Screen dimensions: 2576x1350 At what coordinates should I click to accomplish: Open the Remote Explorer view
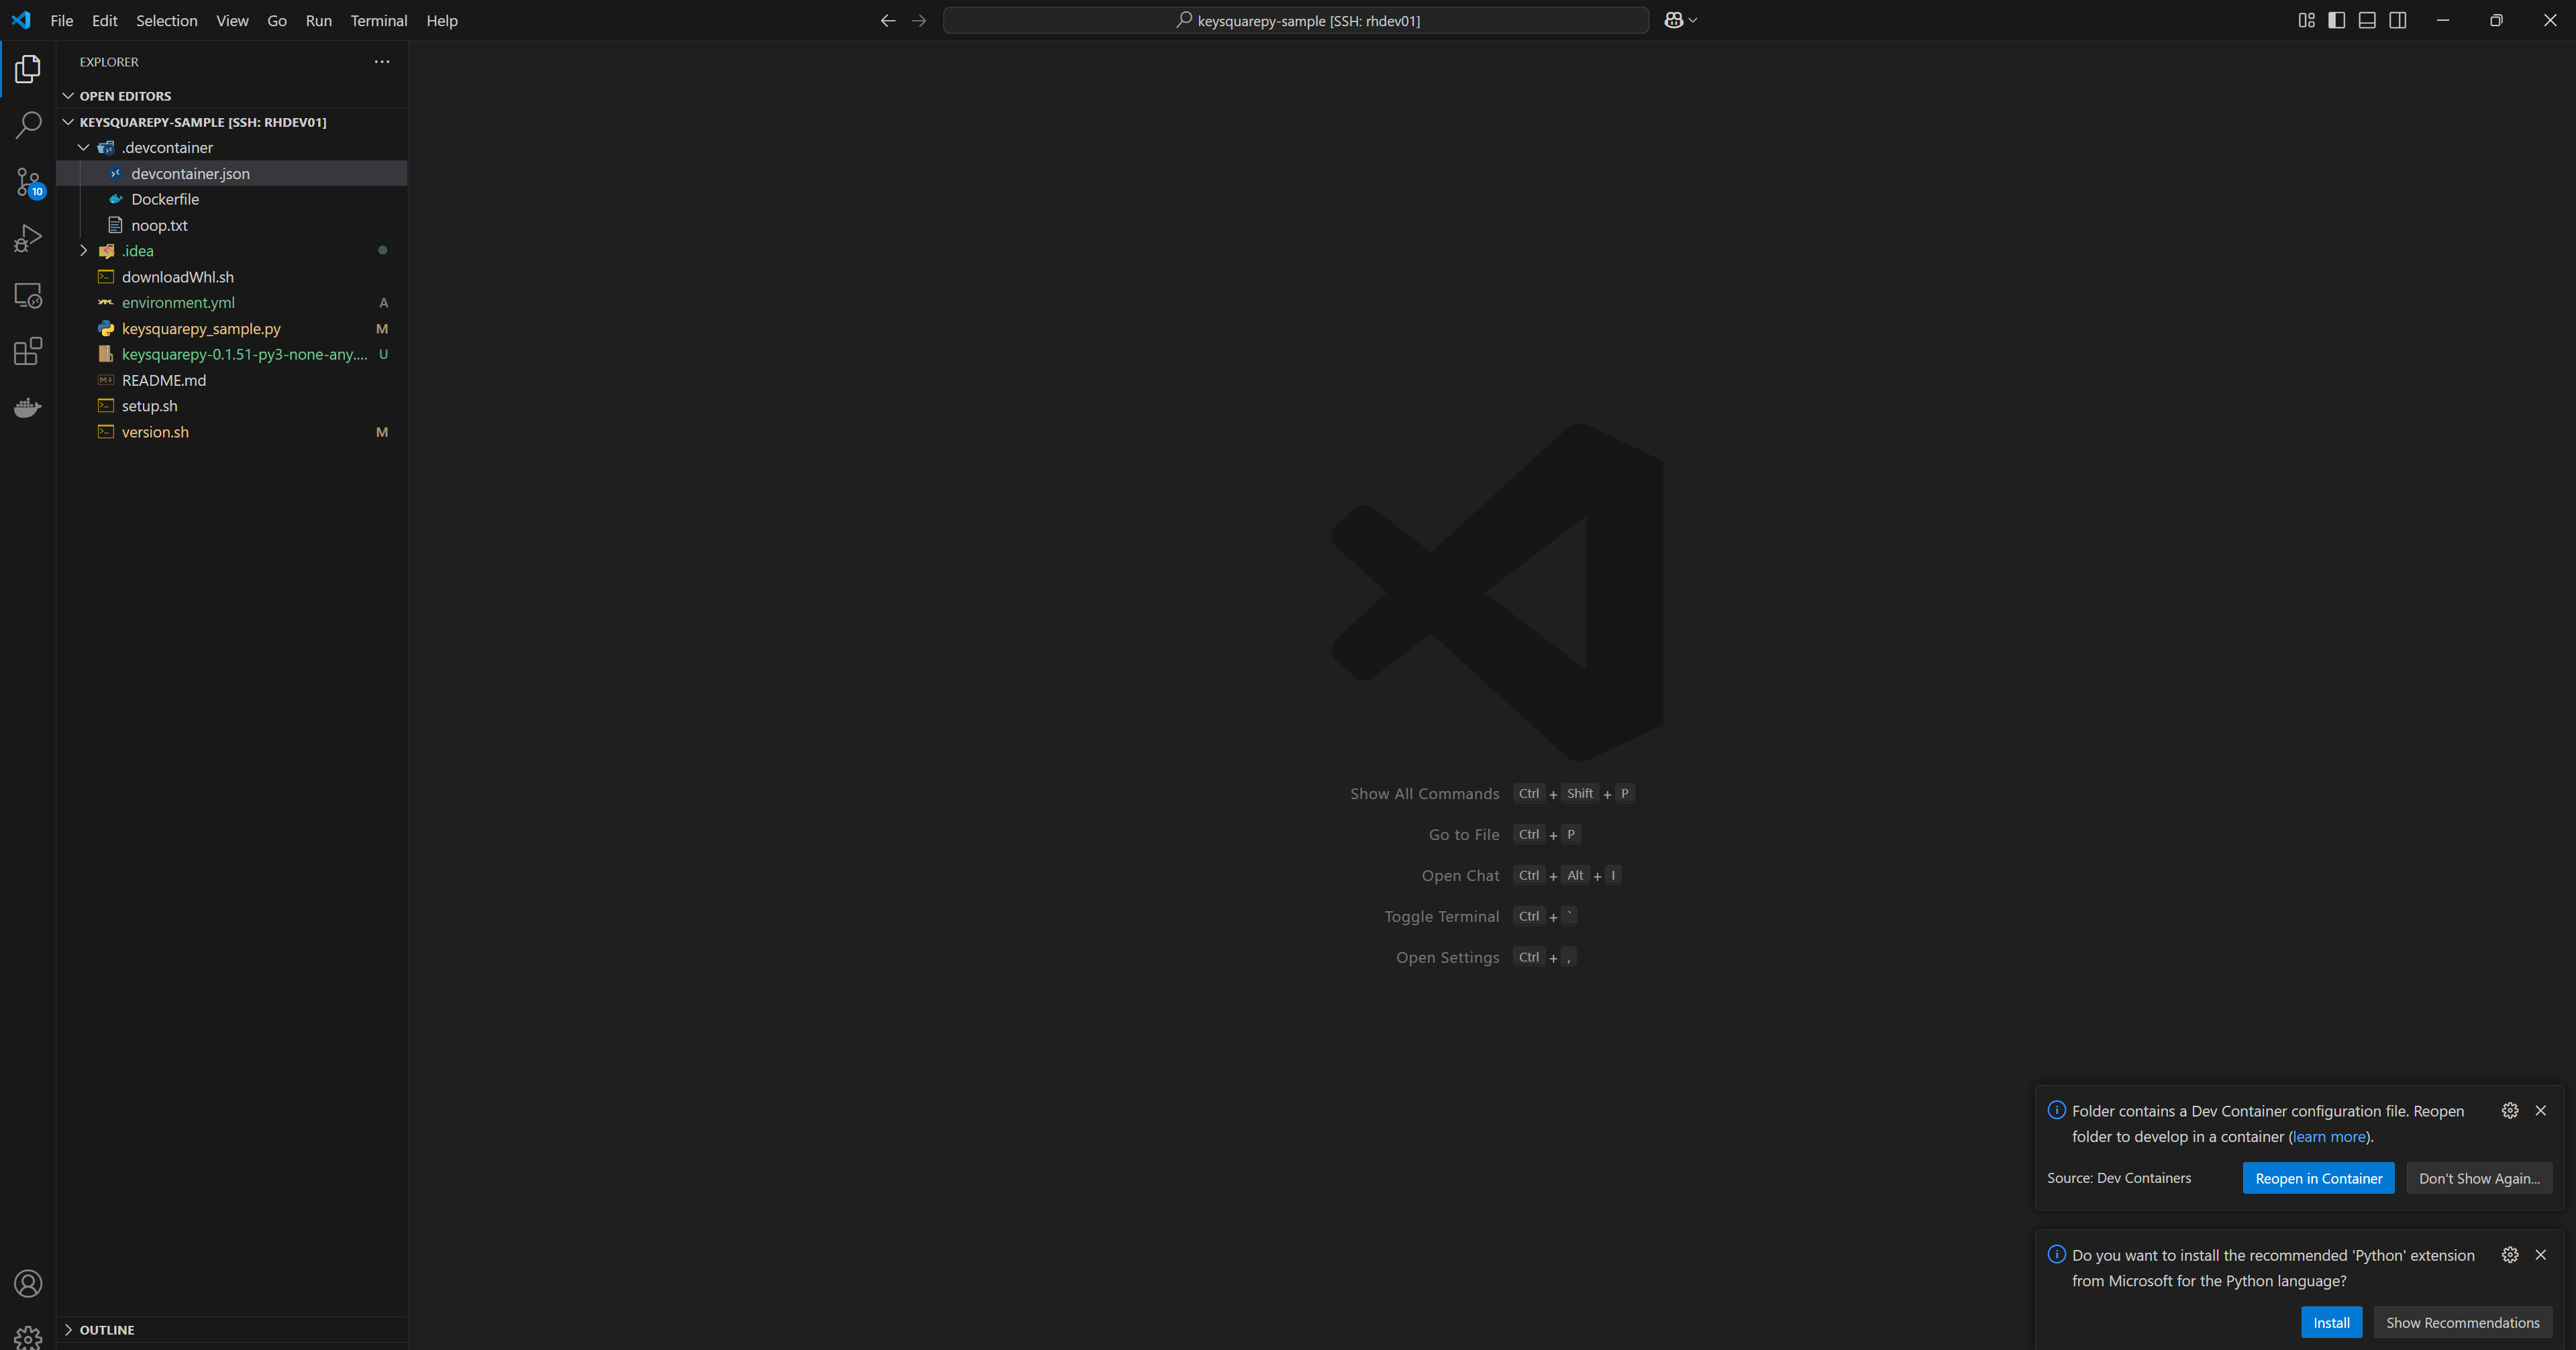pyautogui.click(x=28, y=294)
